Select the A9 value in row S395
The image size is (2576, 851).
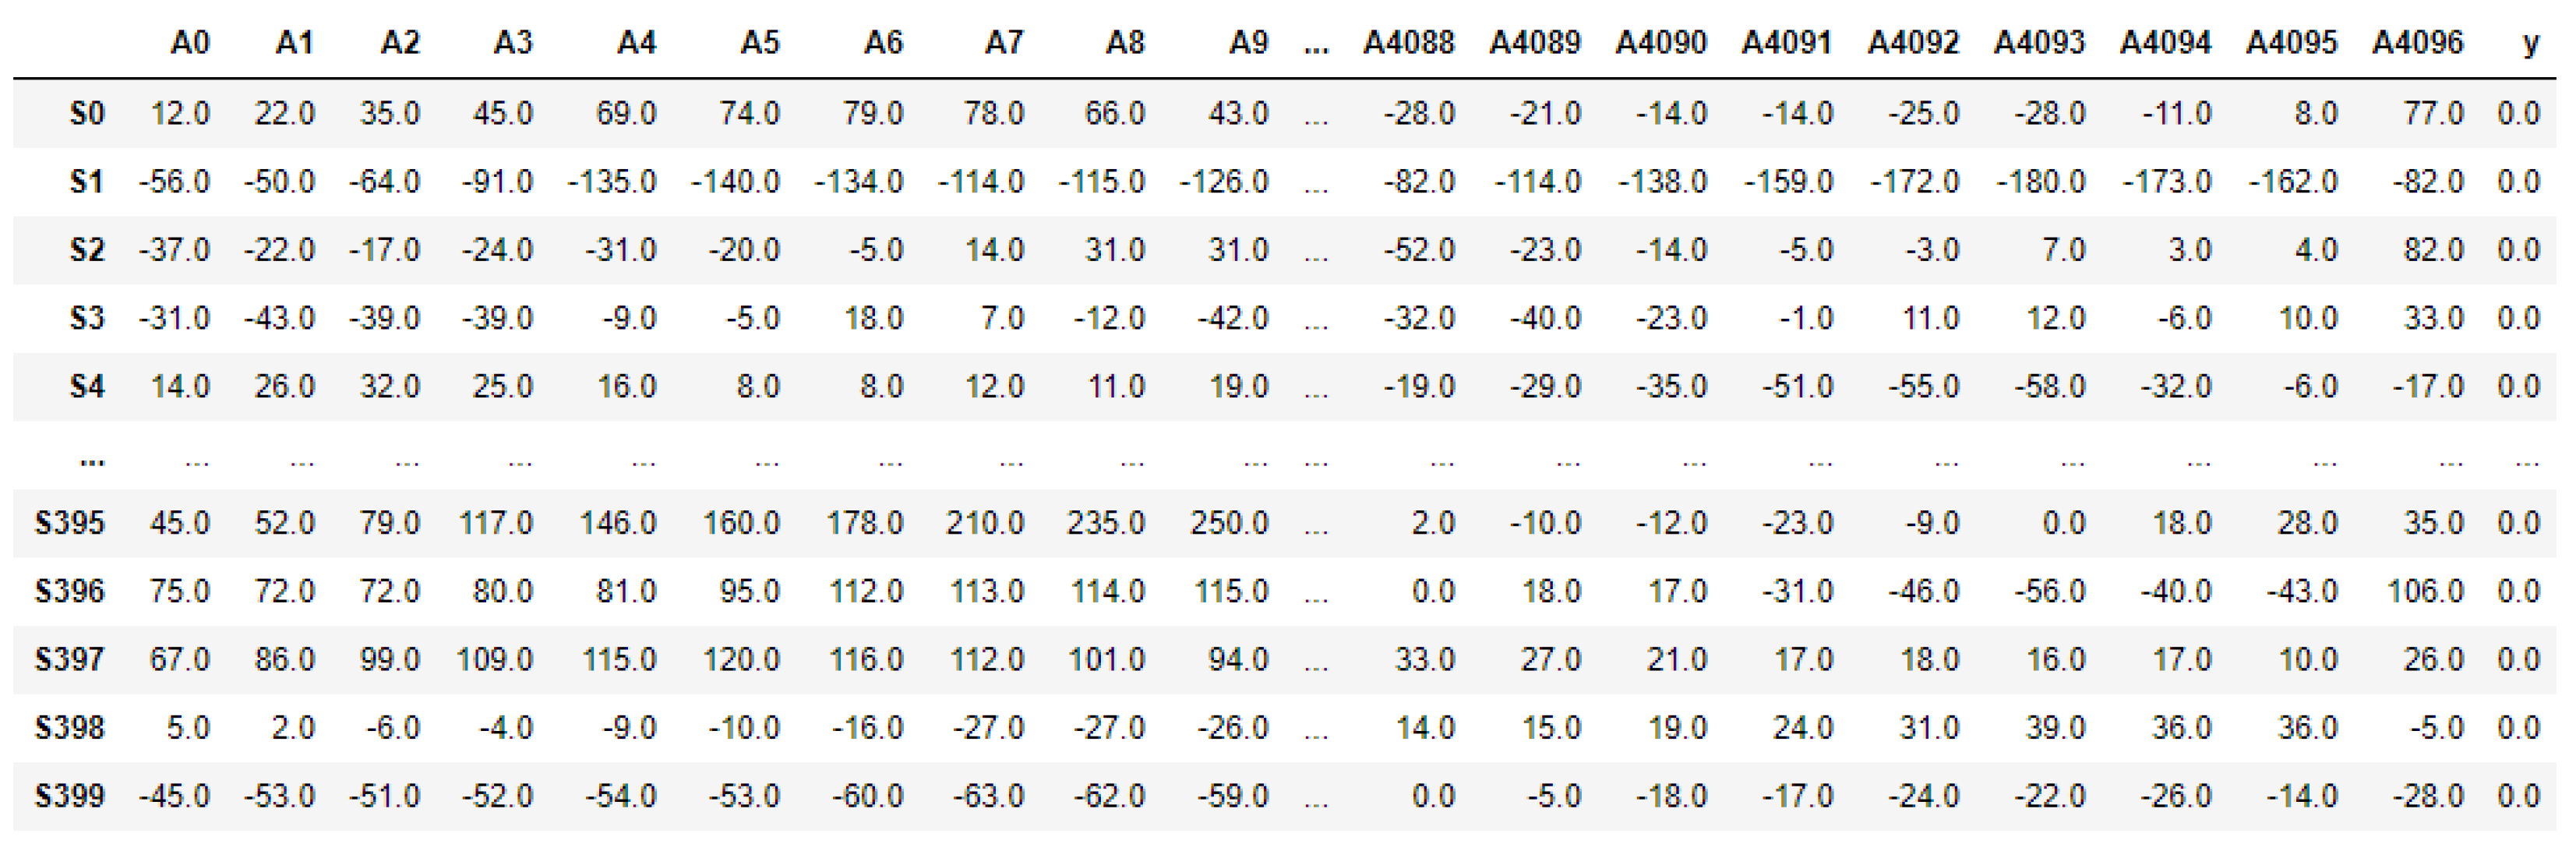click(1229, 523)
